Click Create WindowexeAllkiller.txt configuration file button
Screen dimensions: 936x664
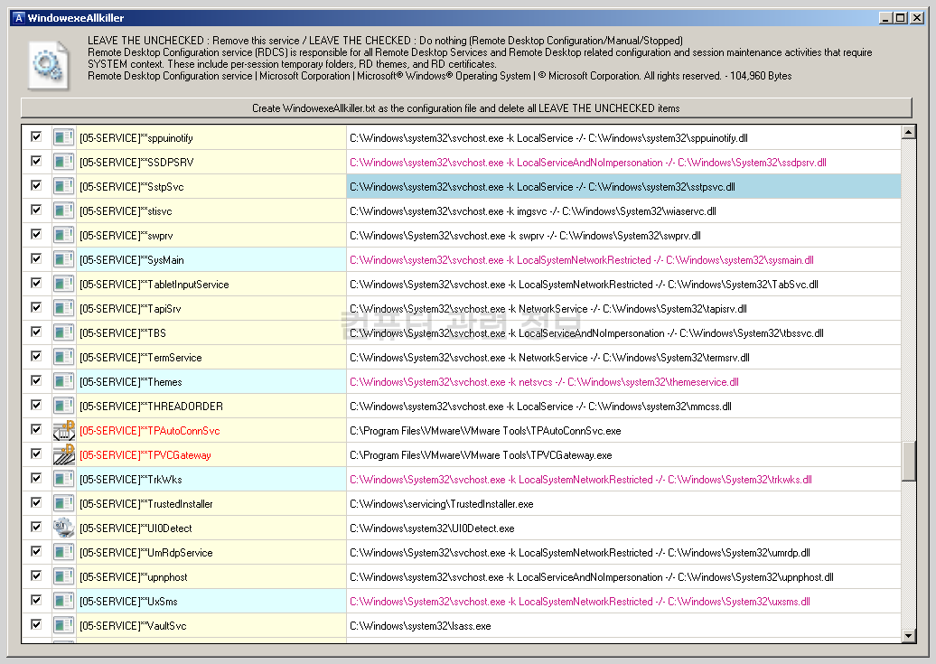[x=466, y=108]
